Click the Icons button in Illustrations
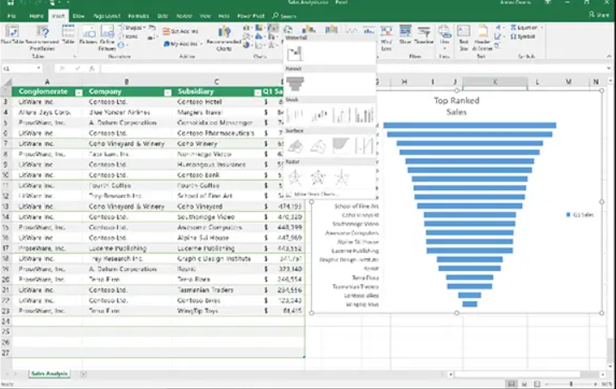The image size is (616, 389). [x=129, y=36]
